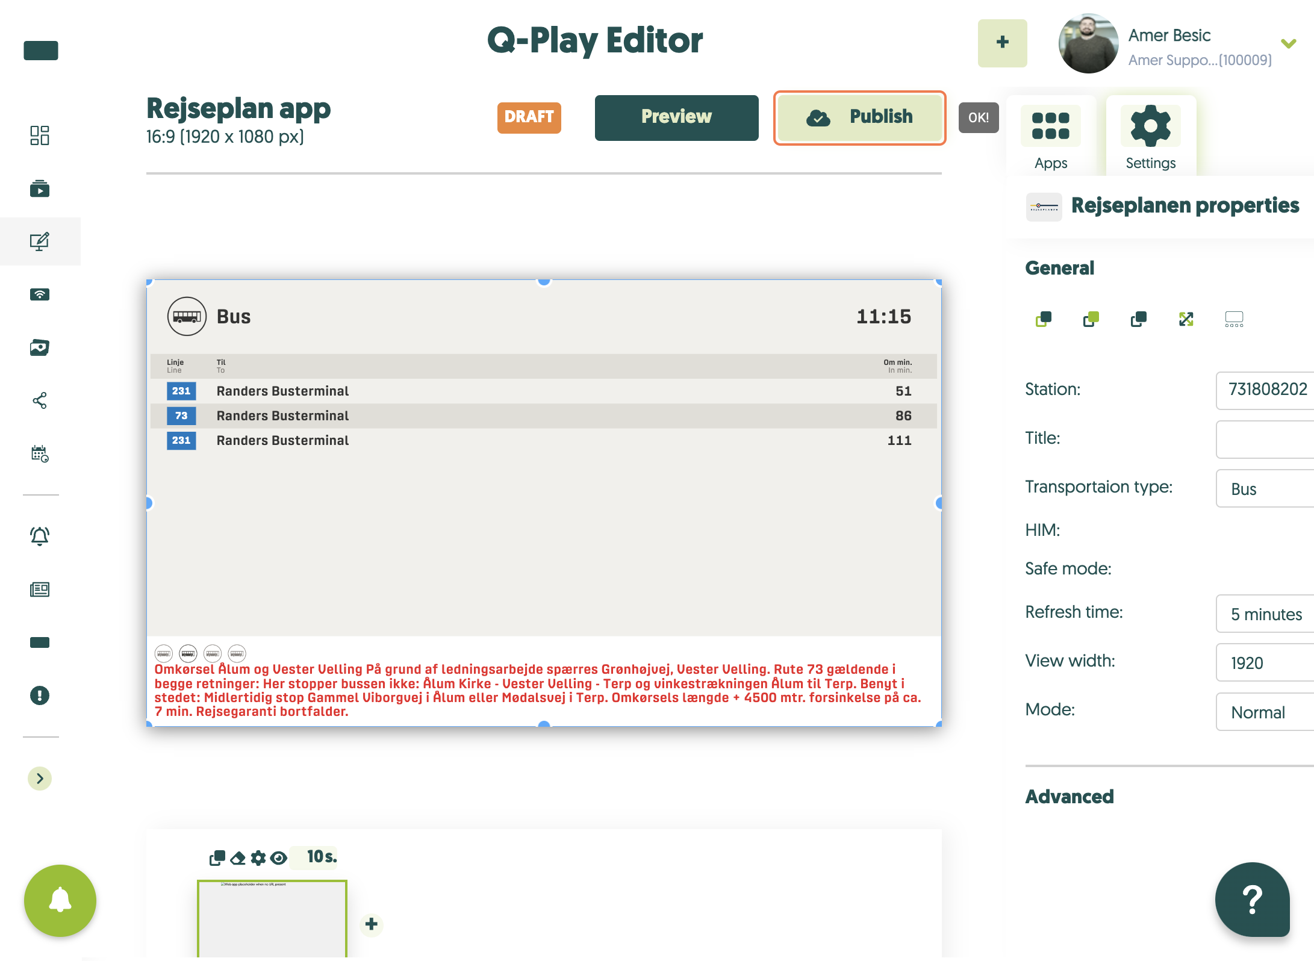Open the Refresh time dropdown
1314x961 pixels.
click(x=1265, y=614)
